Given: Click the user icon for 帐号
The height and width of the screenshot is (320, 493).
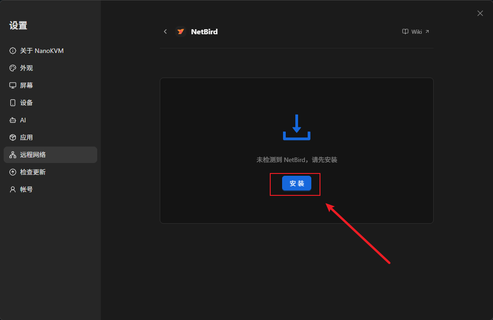Looking at the screenshot, I should (x=13, y=189).
